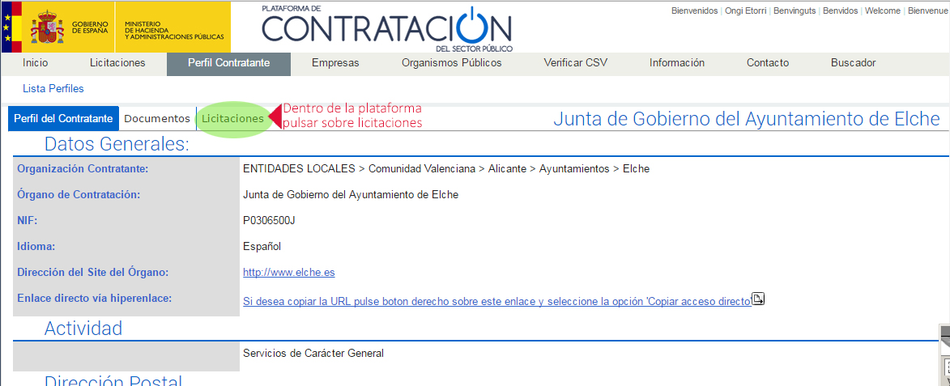The height and width of the screenshot is (386, 950).
Task: Open the Inicio menu item
Action: tap(35, 63)
